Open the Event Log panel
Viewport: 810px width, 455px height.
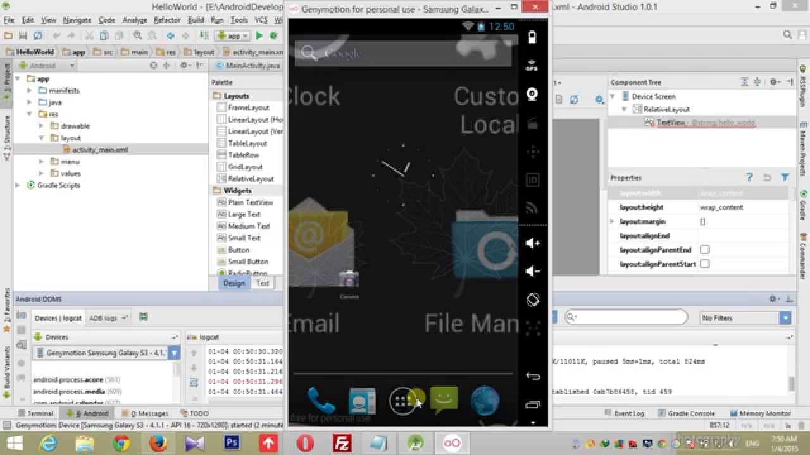point(624,413)
